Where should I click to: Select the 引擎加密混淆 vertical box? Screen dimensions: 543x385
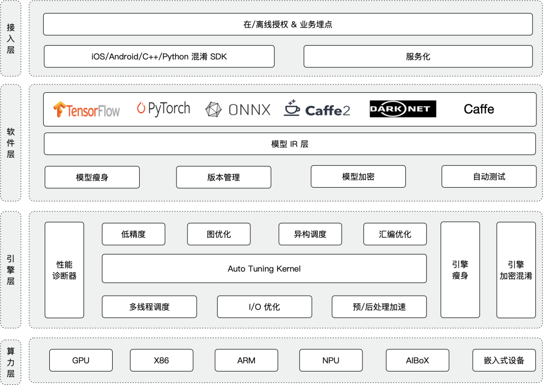(516, 270)
